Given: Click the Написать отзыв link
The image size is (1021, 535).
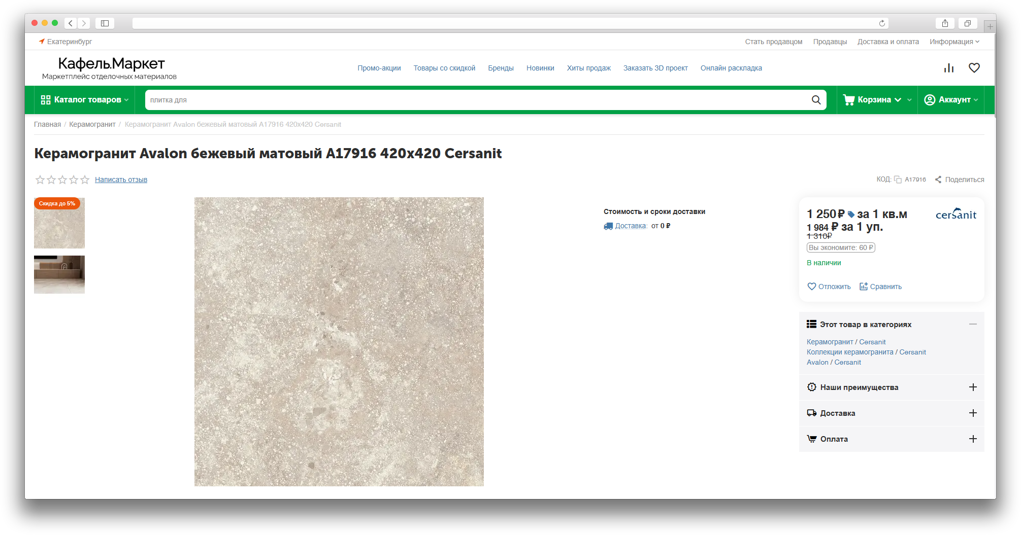Looking at the screenshot, I should pyautogui.click(x=121, y=180).
